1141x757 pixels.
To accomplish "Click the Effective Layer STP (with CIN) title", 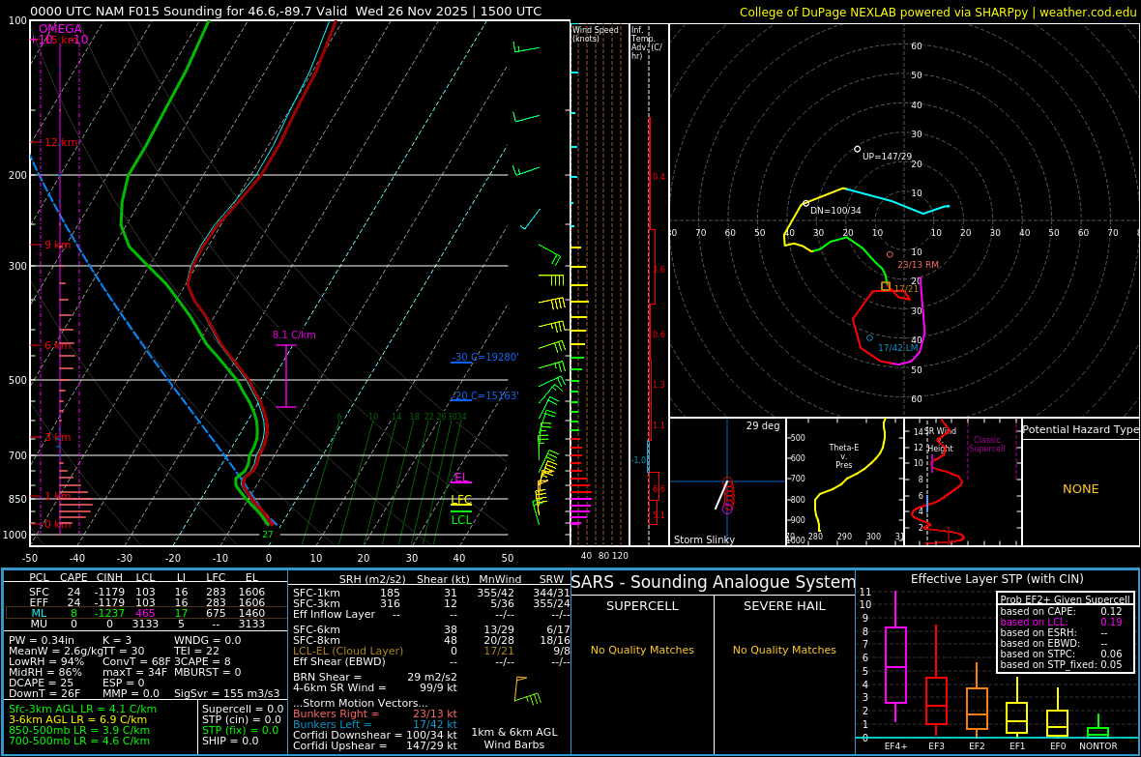I will click(x=997, y=579).
